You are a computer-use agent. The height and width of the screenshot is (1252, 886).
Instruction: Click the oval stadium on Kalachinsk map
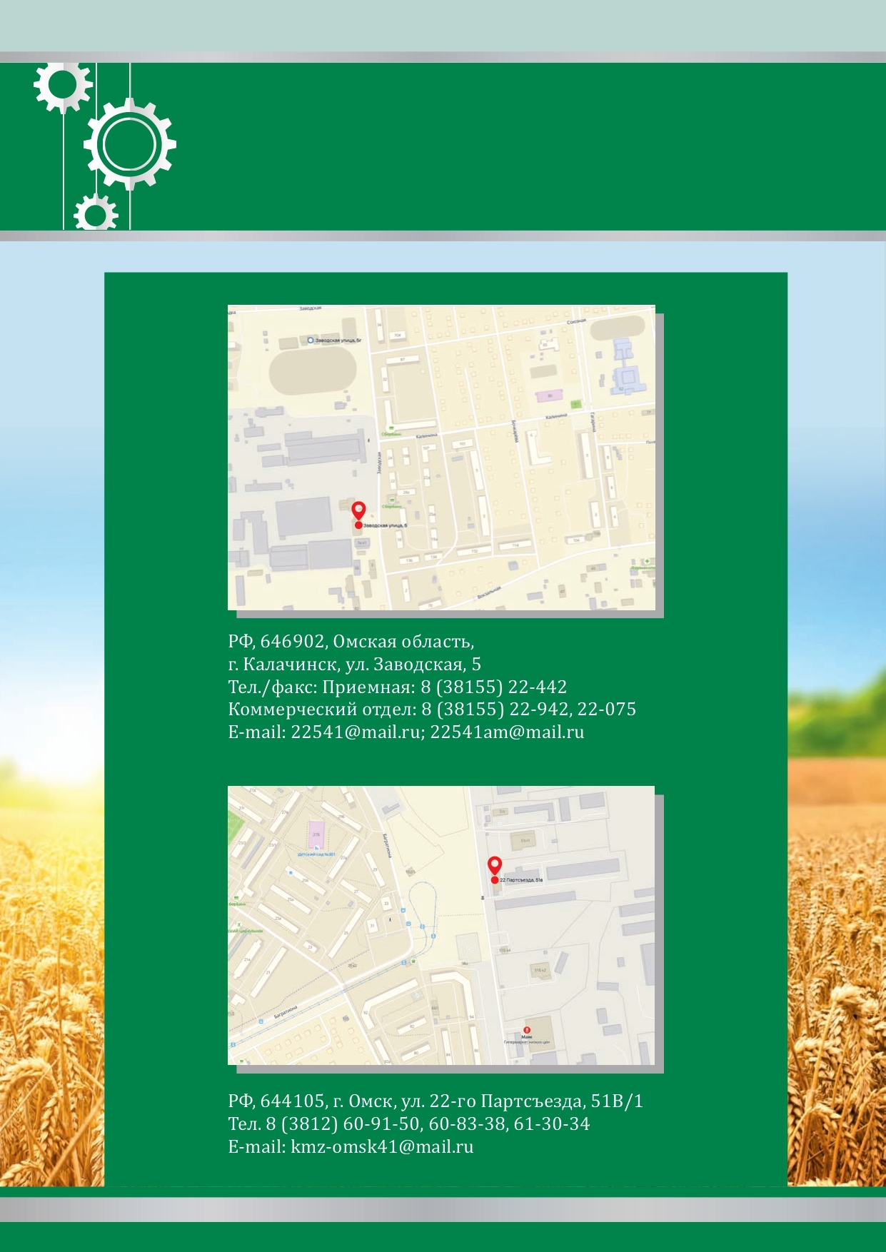point(312,373)
